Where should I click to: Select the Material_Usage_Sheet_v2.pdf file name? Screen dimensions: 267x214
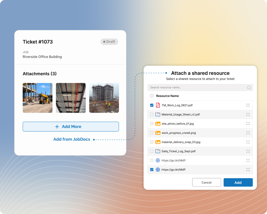tap(181, 114)
